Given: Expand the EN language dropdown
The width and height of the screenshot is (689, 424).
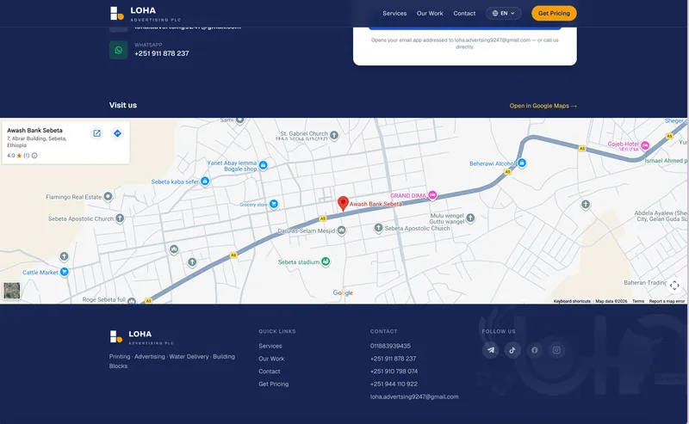Looking at the screenshot, I should 503,13.
